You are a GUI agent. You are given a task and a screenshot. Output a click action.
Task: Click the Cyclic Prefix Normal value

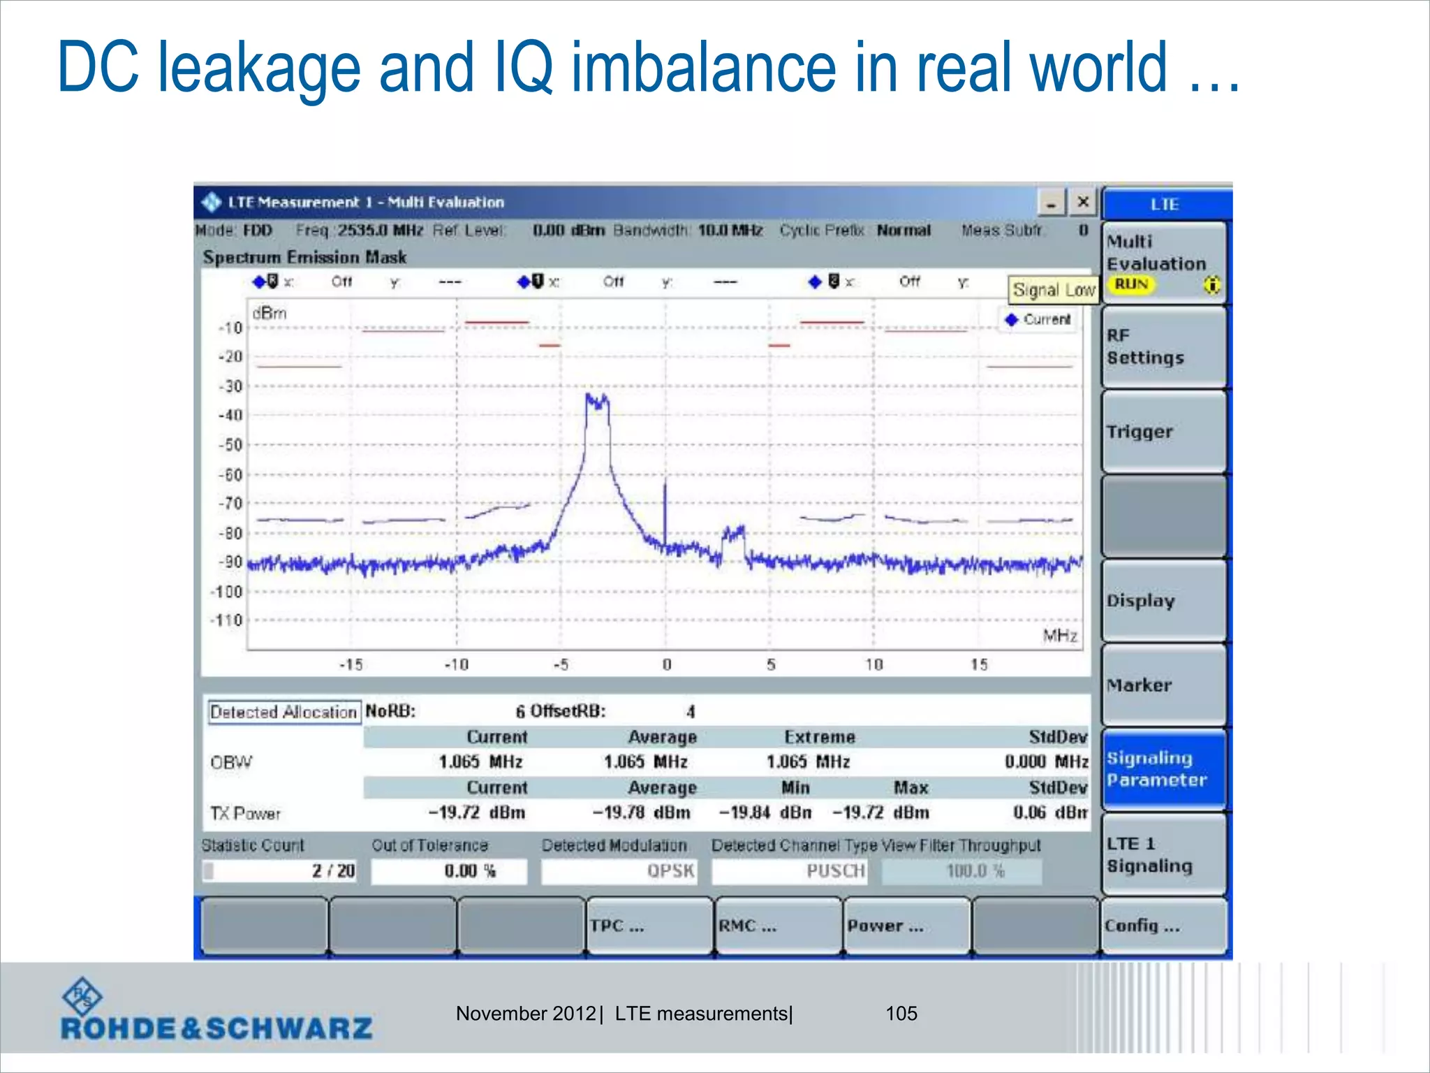click(x=904, y=231)
